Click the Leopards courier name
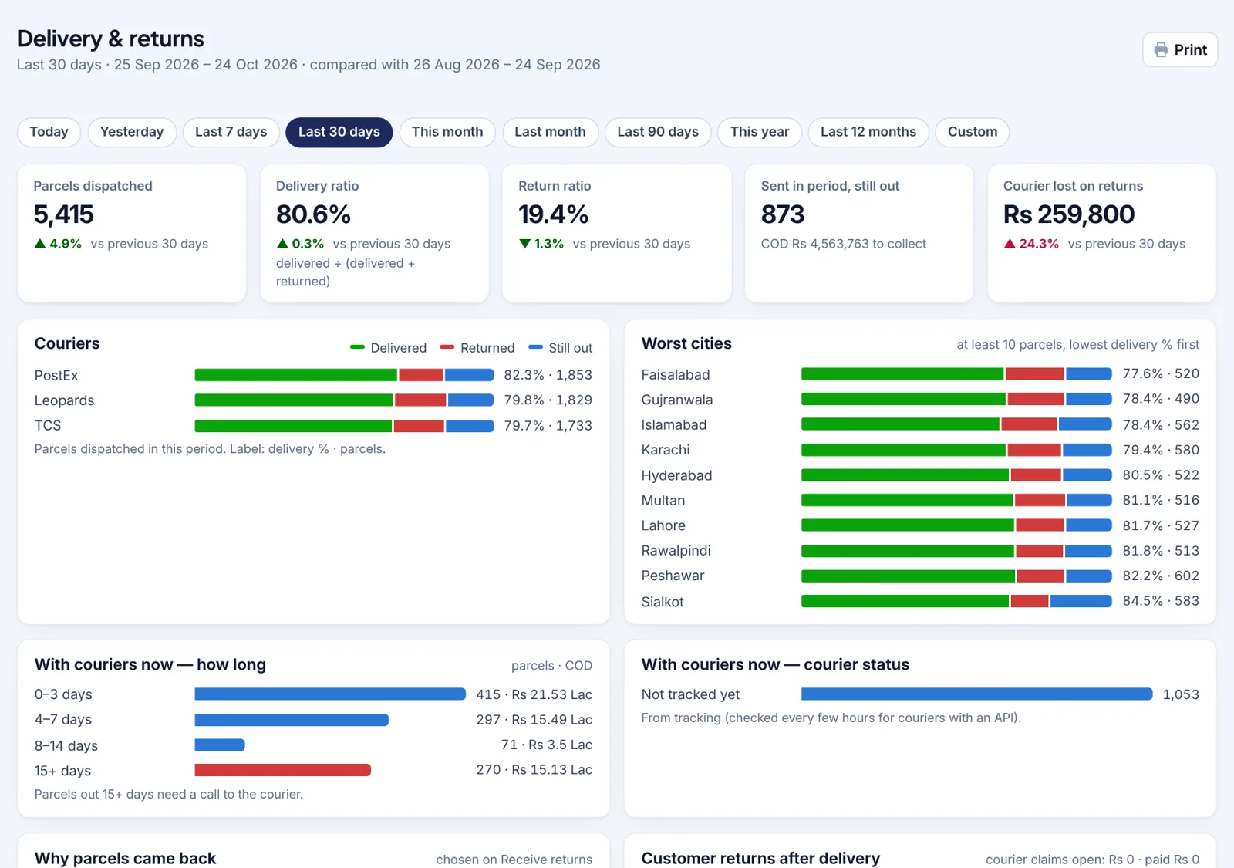Image resolution: width=1234 pixels, height=868 pixels. pyautogui.click(x=64, y=400)
